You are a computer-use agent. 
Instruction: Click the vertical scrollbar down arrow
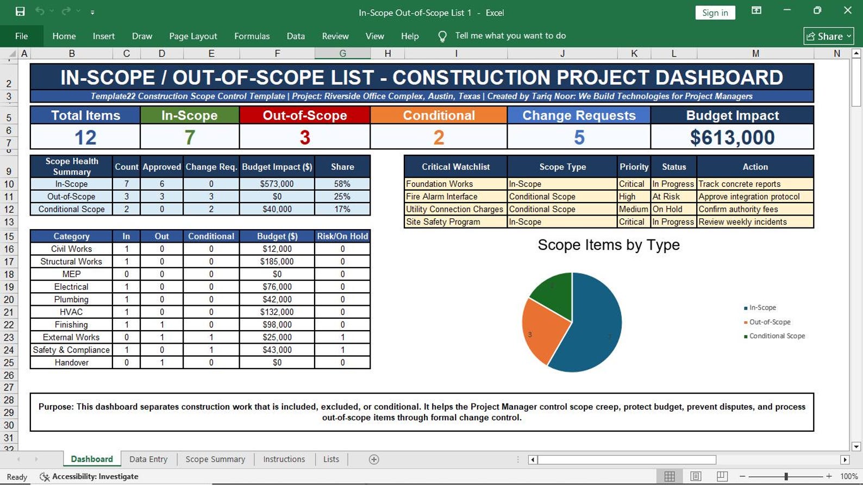[x=856, y=446]
